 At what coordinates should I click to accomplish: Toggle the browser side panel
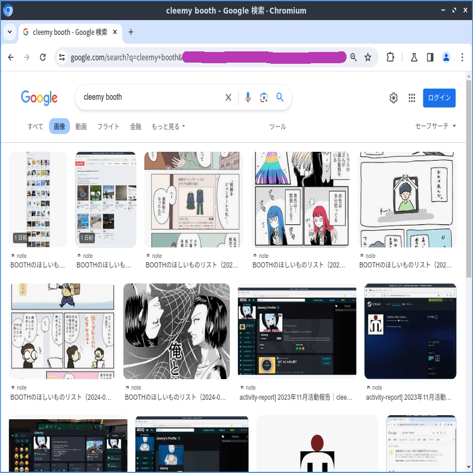430,57
